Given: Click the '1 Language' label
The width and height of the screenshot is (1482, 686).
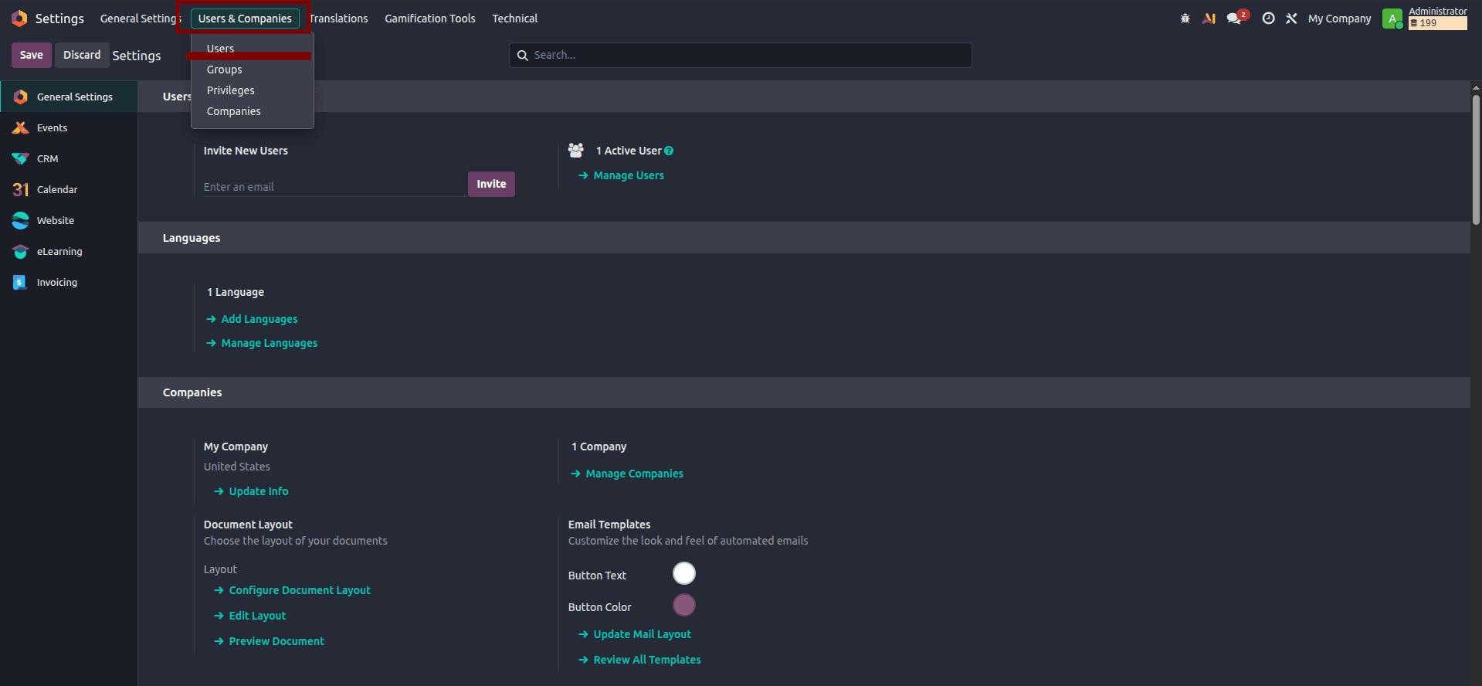Looking at the screenshot, I should point(236,292).
